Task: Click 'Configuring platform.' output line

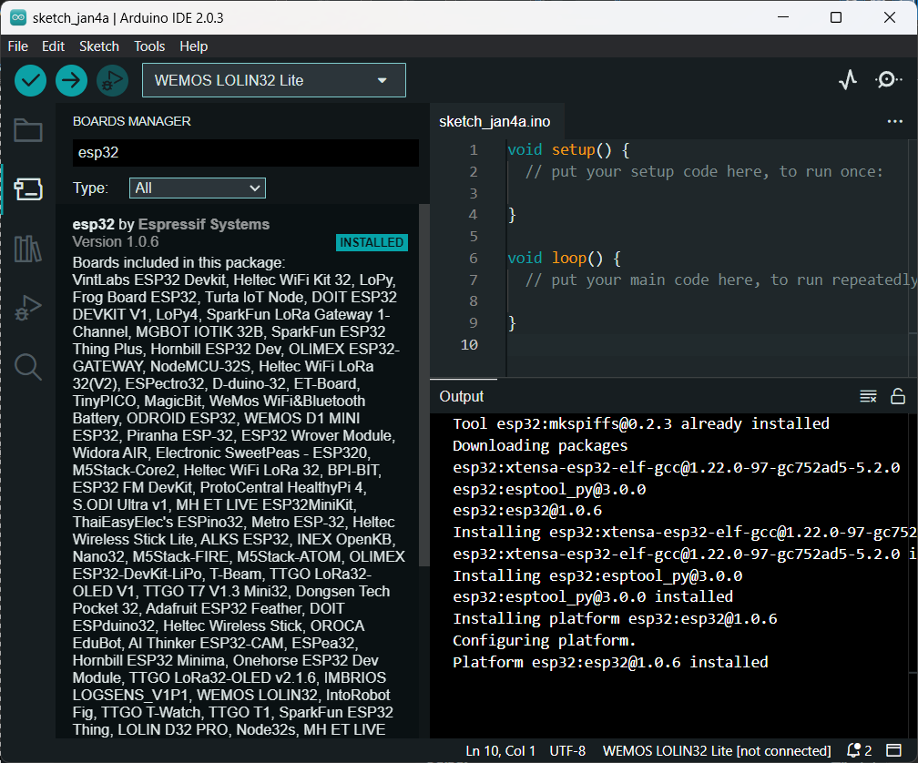Action: coord(544,640)
